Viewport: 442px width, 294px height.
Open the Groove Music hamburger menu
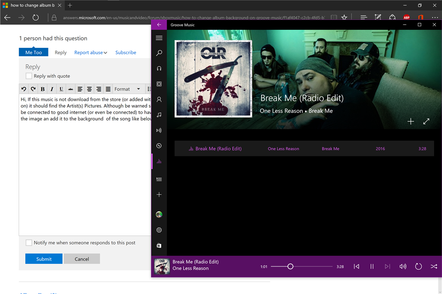point(159,38)
